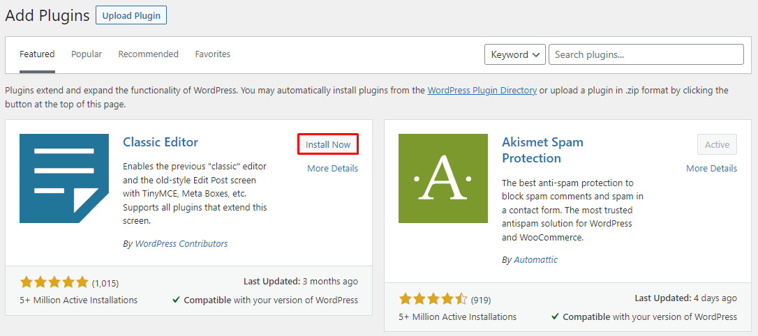Open the WordPress Contributors author link
The width and height of the screenshot is (758, 336).
[x=181, y=243]
